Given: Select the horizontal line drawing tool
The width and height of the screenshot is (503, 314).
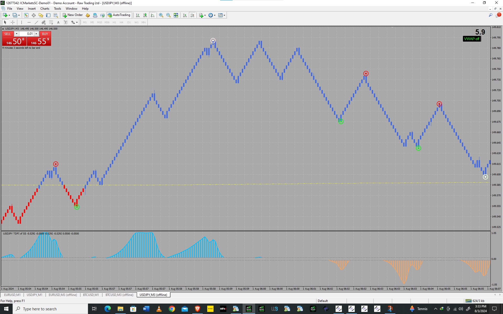Looking at the screenshot, I should point(29,22).
